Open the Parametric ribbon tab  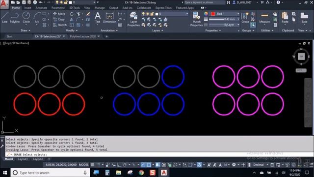pyautogui.click(x=58, y=8)
